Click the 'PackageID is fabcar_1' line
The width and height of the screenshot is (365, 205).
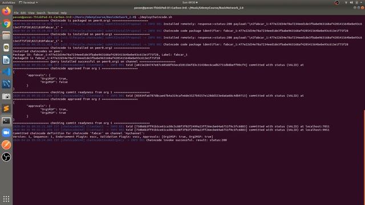tap(86, 58)
